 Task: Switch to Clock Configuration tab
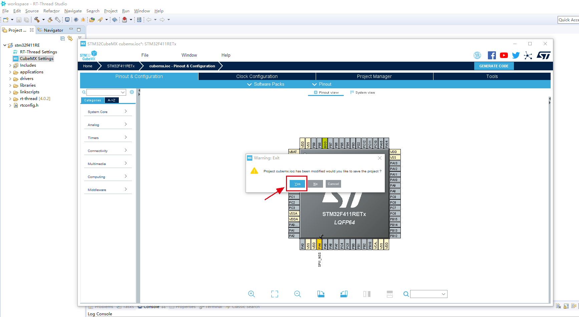click(x=257, y=76)
